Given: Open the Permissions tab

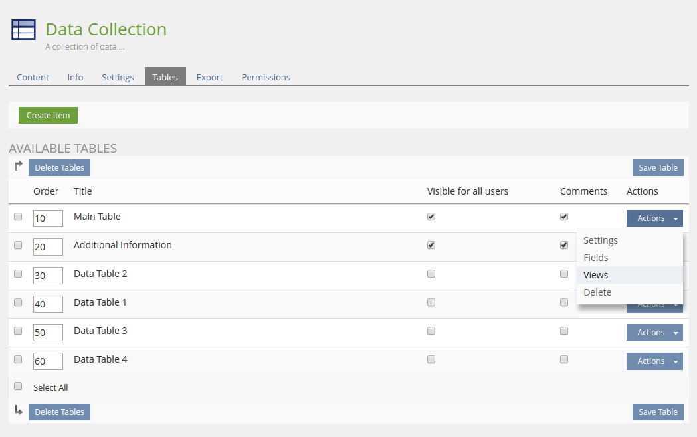Looking at the screenshot, I should (266, 77).
